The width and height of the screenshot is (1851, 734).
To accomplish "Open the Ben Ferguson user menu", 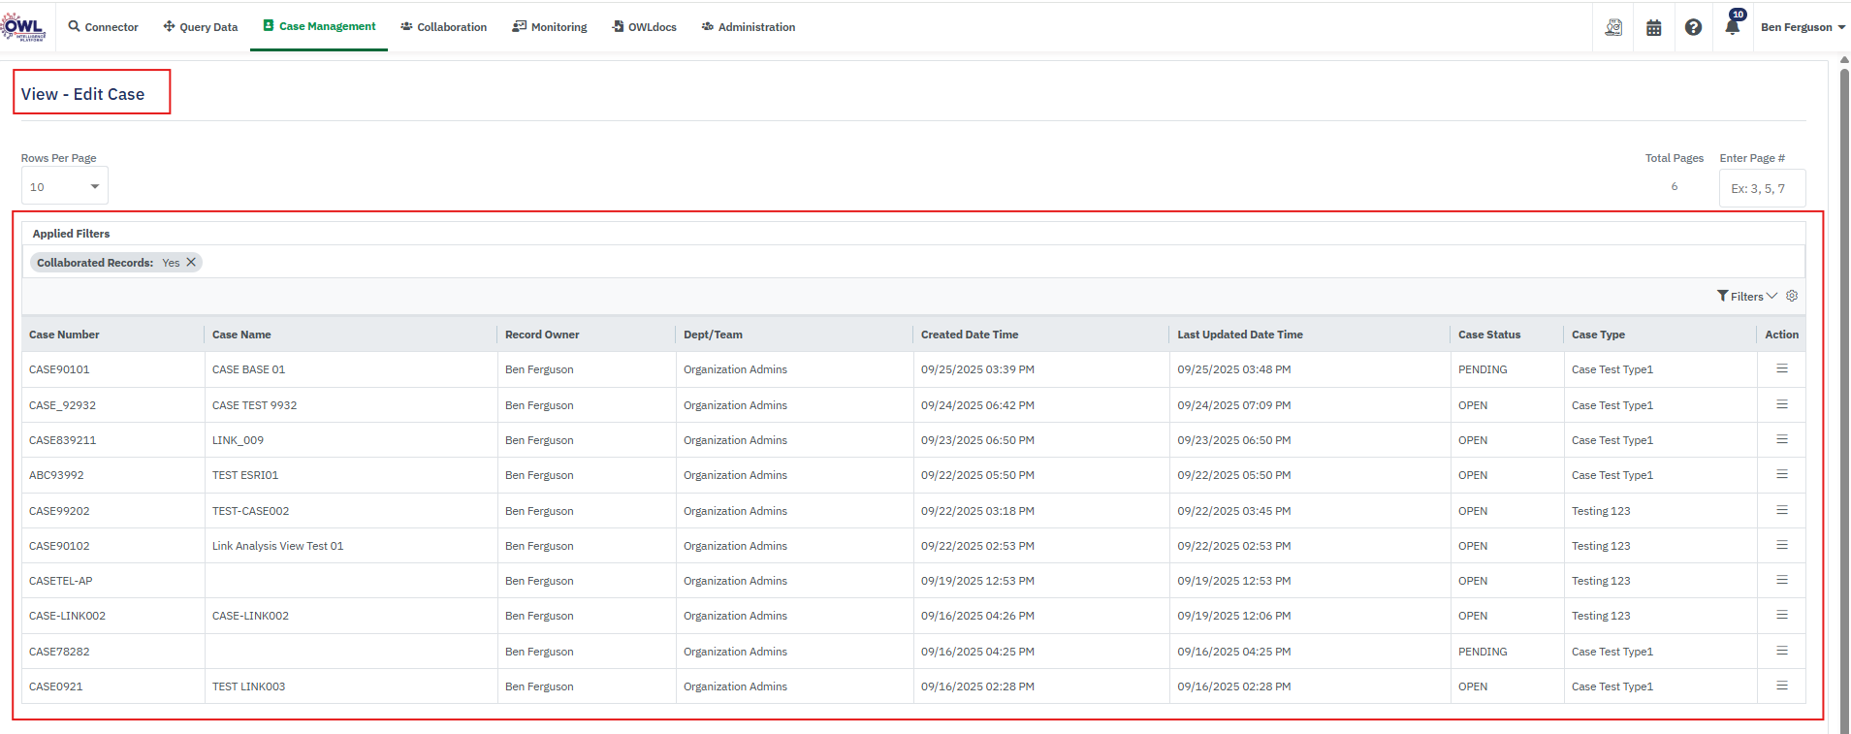I will [1803, 27].
